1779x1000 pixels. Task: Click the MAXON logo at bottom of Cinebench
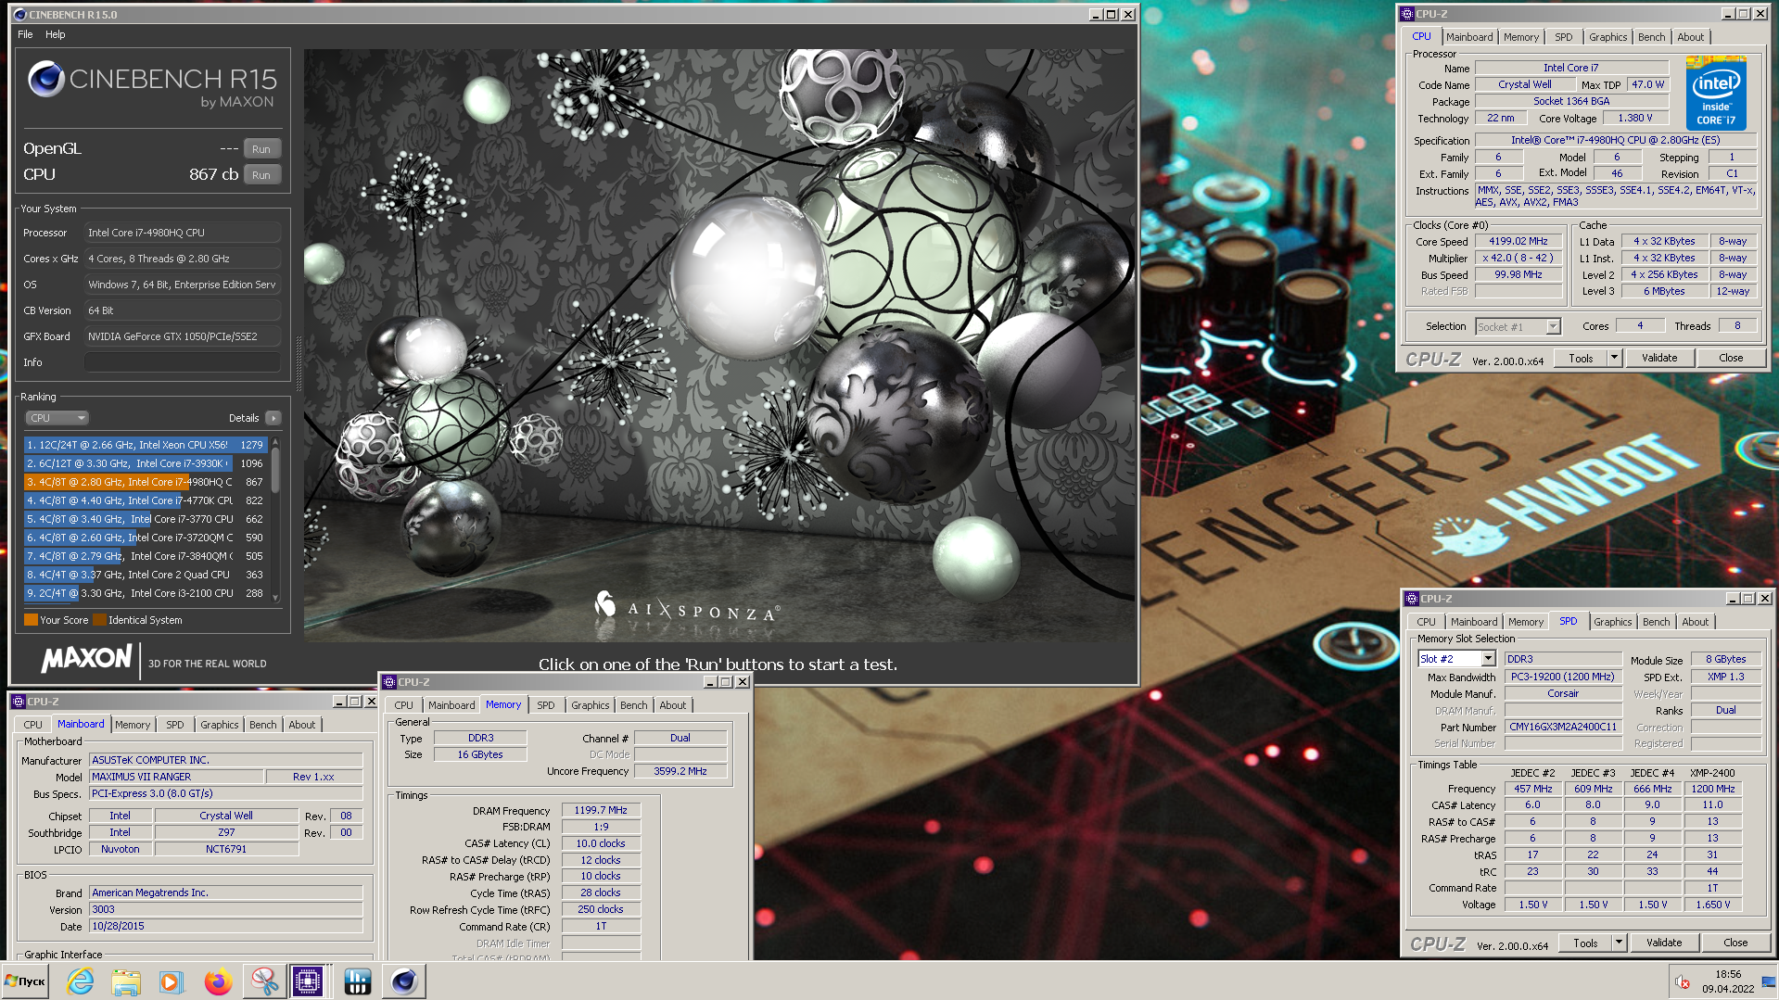(87, 659)
